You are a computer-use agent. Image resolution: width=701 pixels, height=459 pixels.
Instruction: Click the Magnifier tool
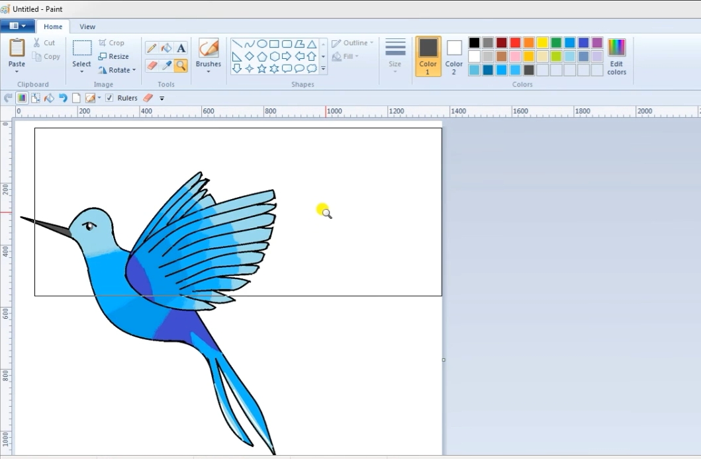[181, 65]
